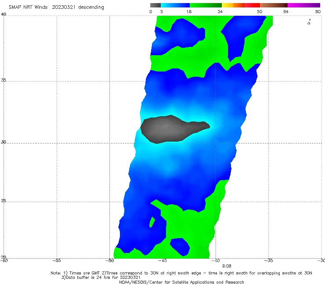Click the note '3)Data buffer is 24 hrs for 20230321'
This screenshot has height=285, width=325.
pos(101,278)
